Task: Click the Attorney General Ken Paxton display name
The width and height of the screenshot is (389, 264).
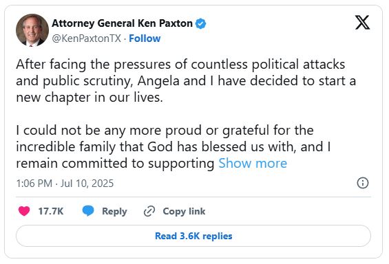Action: point(122,23)
